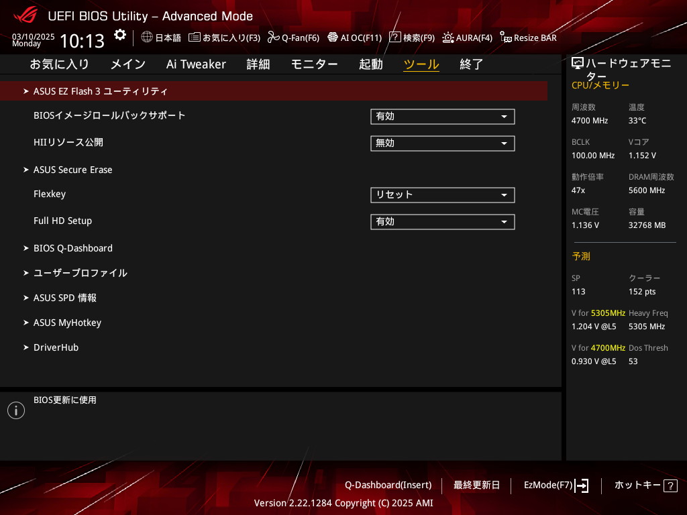The image size is (687, 515).
Task: Click the info icon in help panel
Action: coord(16,410)
